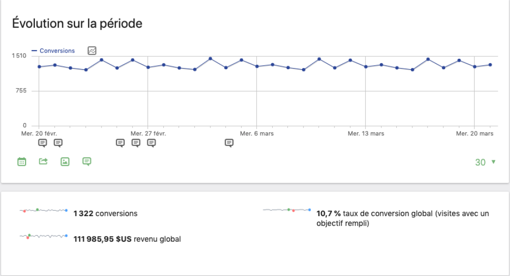Open second annotation note after Mer. 20 févr.
This screenshot has height=276, width=510.
coord(58,143)
